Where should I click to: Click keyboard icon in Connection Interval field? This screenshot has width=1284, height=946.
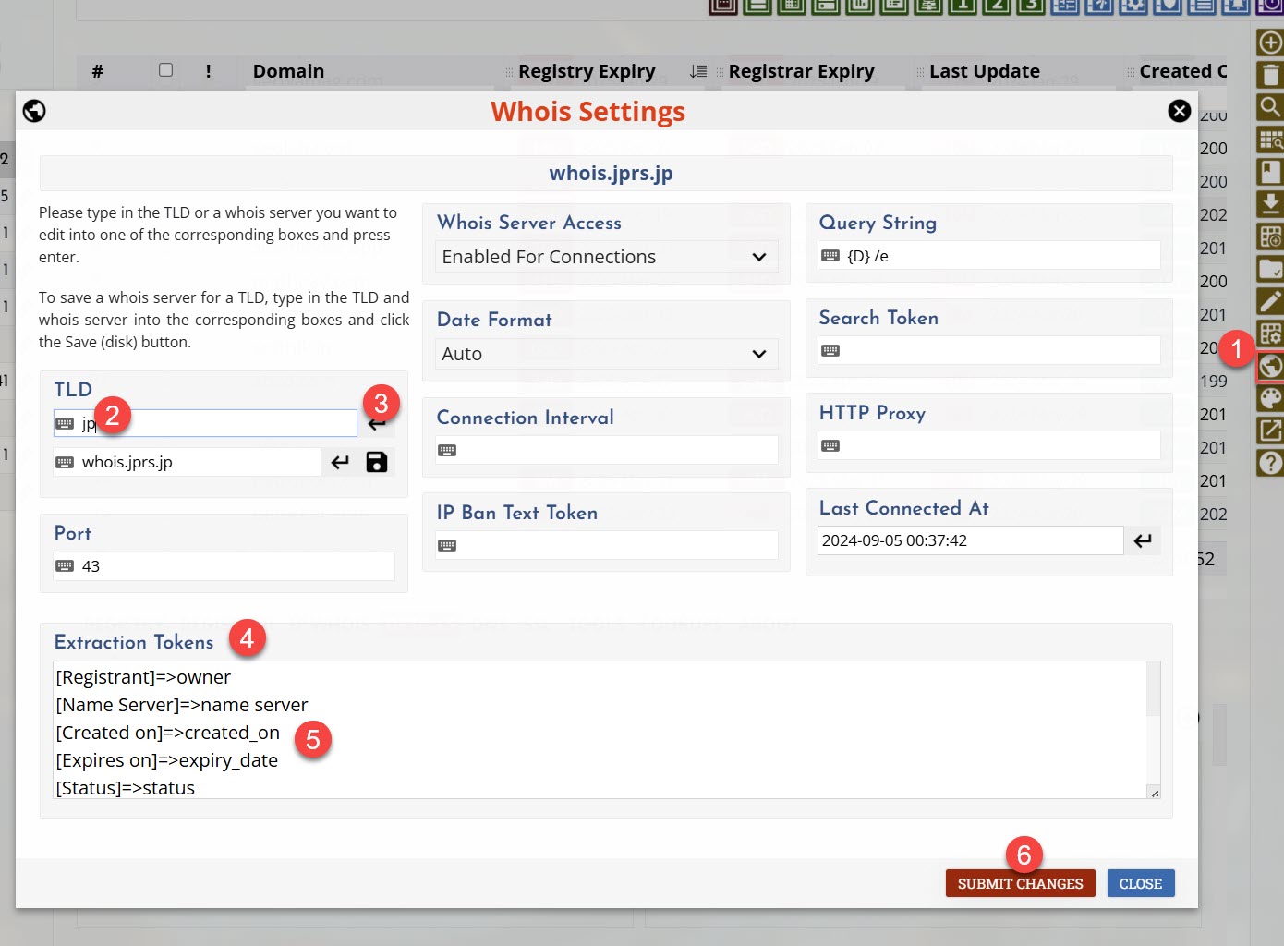(447, 451)
